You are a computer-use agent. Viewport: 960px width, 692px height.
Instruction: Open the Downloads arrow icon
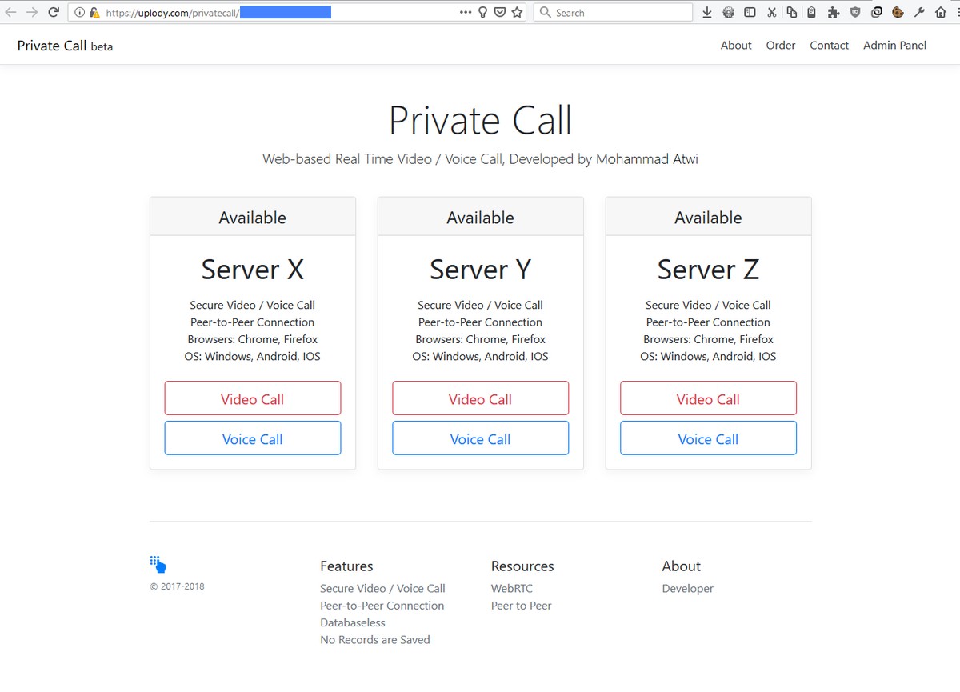pos(707,12)
